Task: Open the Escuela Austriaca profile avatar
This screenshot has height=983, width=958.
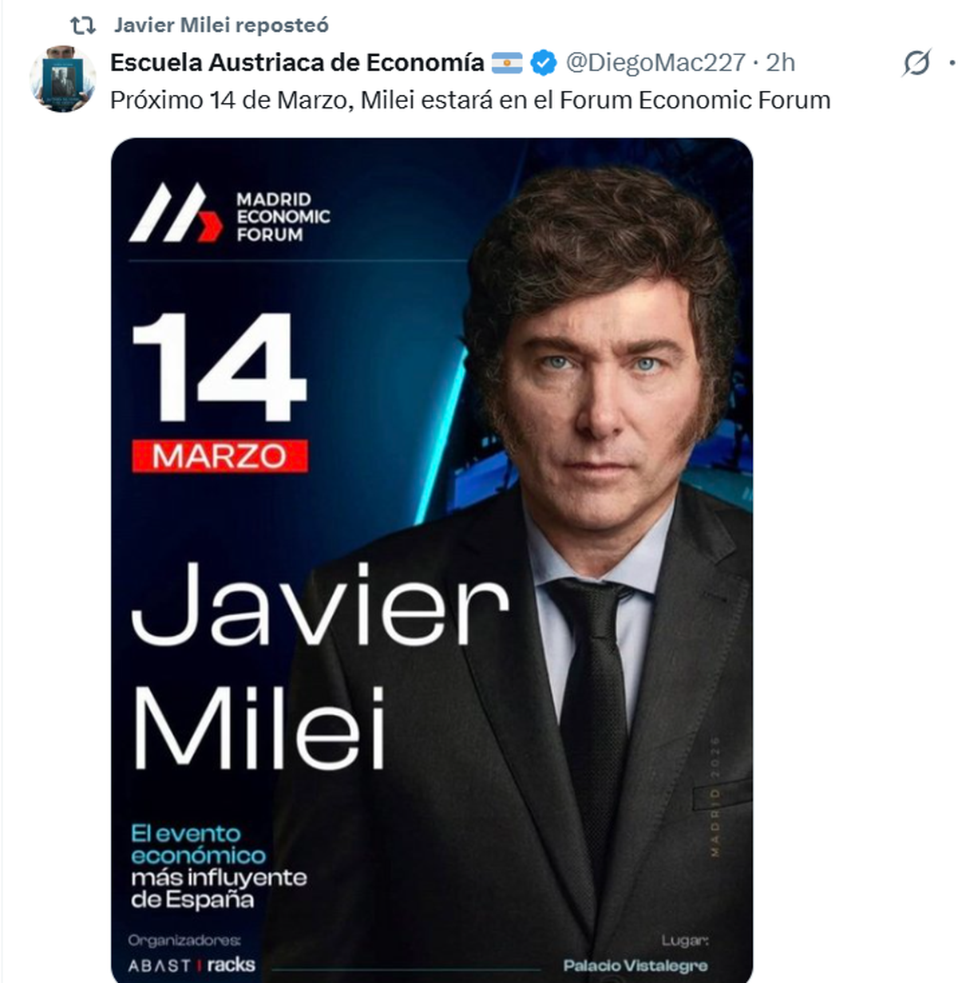Action: point(62,78)
